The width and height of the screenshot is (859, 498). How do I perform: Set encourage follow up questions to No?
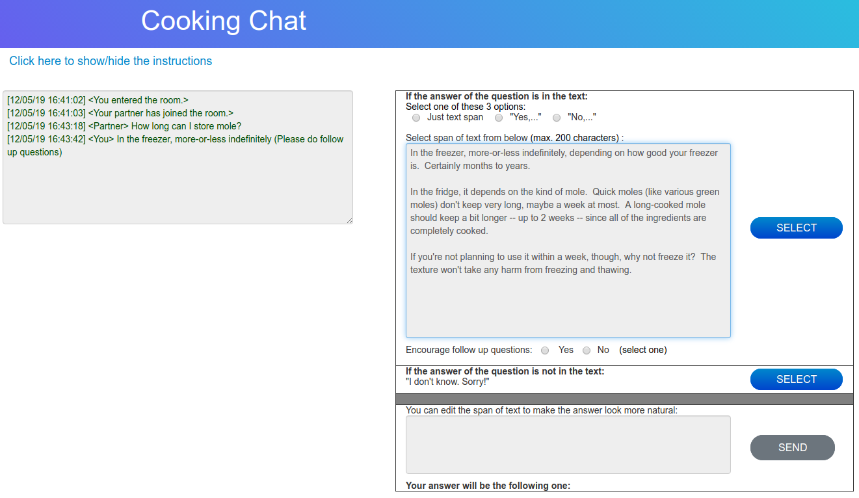click(587, 350)
